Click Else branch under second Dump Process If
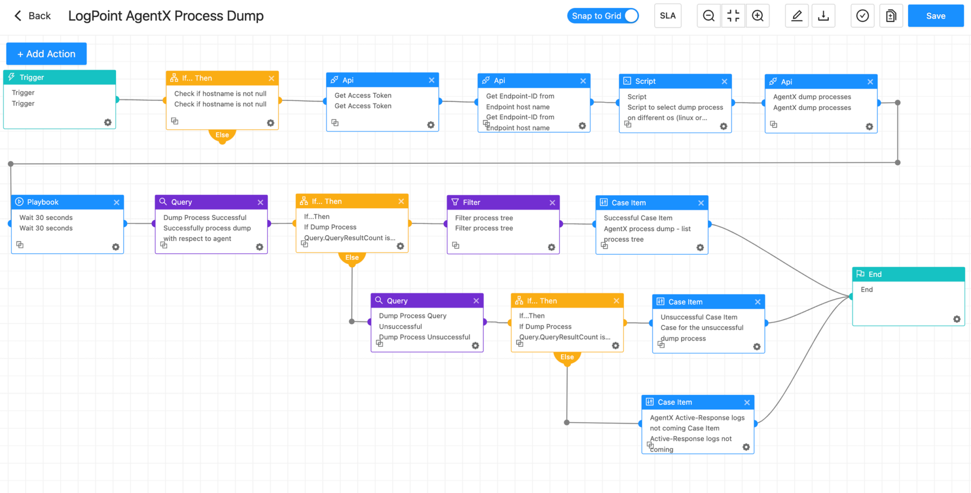Image resolution: width=971 pixels, height=493 pixels. tap(567, 357)
